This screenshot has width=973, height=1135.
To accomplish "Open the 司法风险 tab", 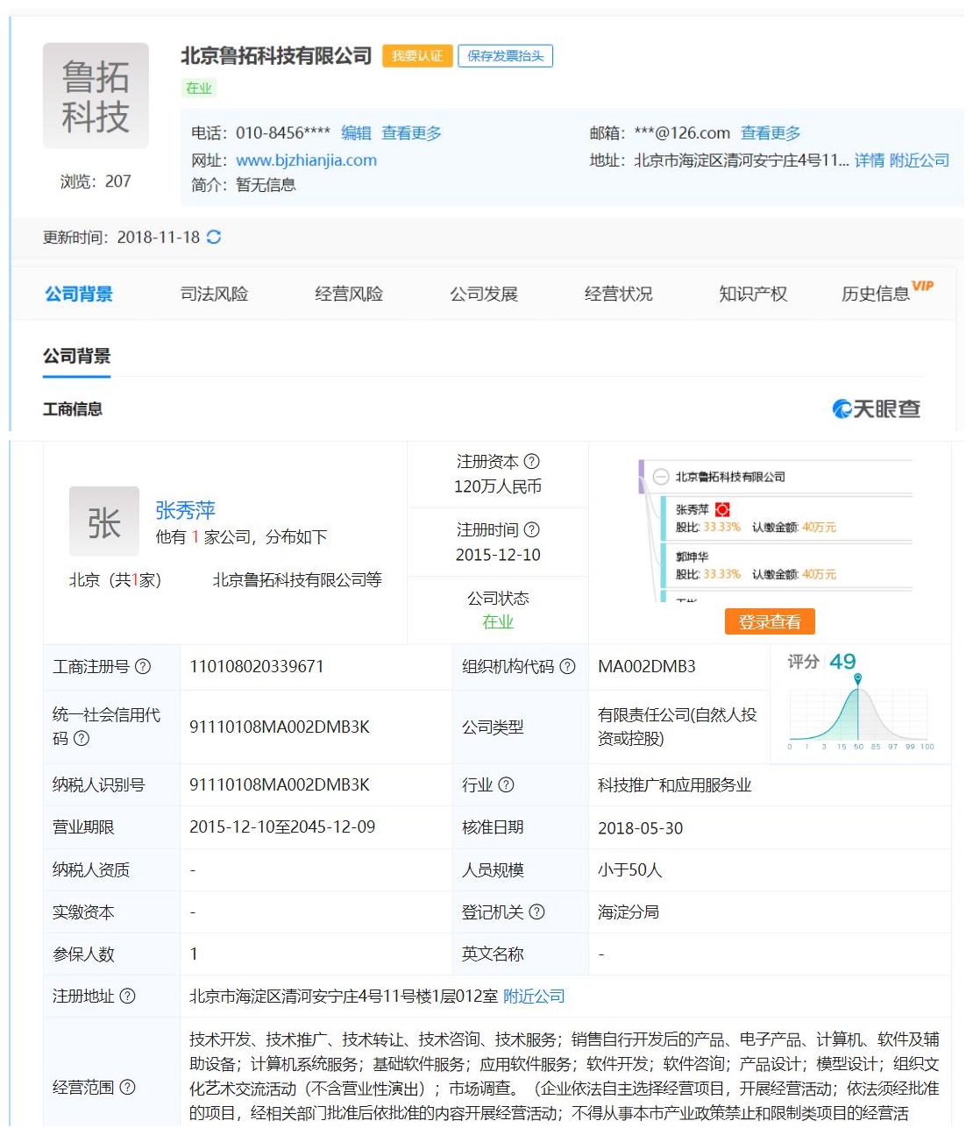I will (x=214, y=294).
